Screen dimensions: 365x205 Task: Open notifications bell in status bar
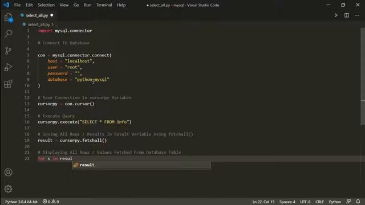pos(358,202)
